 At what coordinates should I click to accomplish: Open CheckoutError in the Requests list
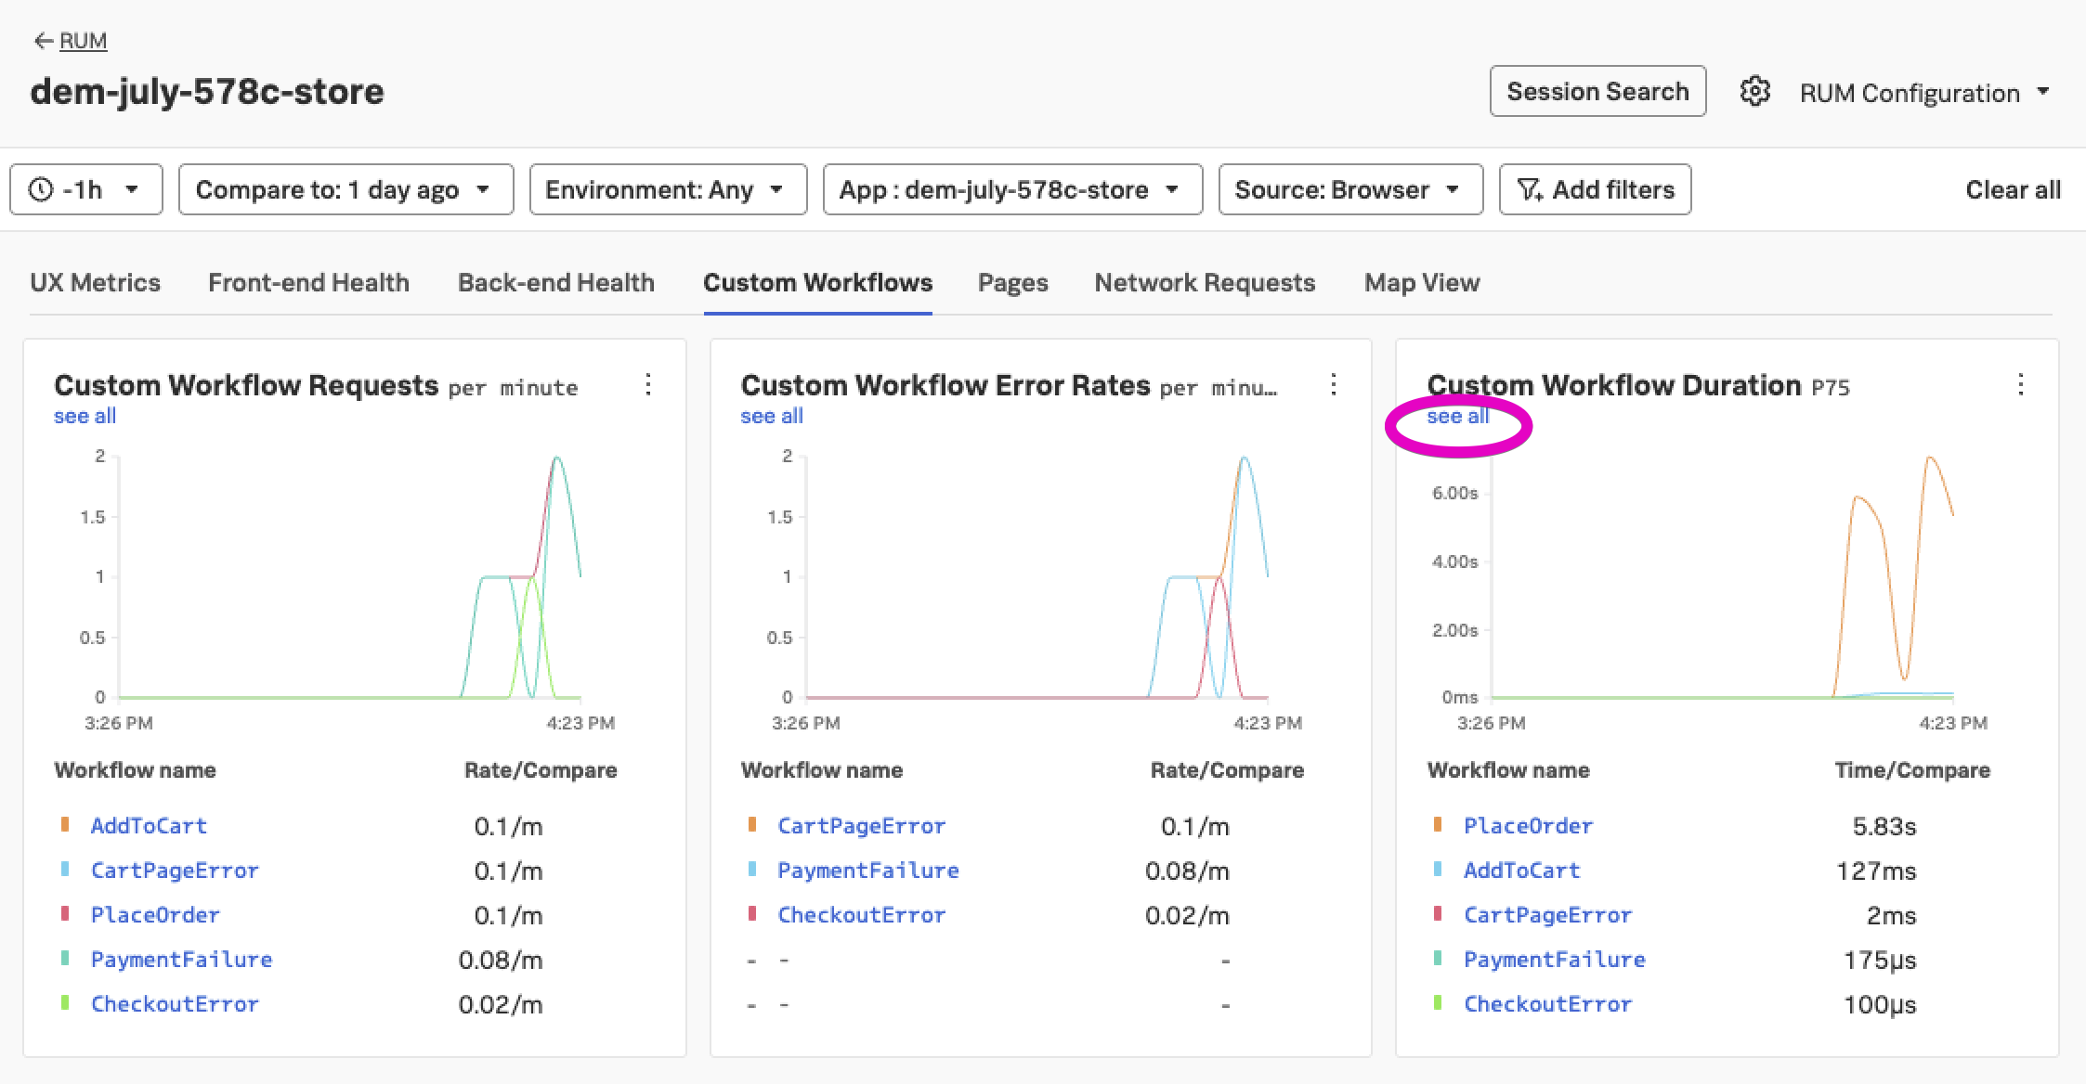tap(175, 1003)
